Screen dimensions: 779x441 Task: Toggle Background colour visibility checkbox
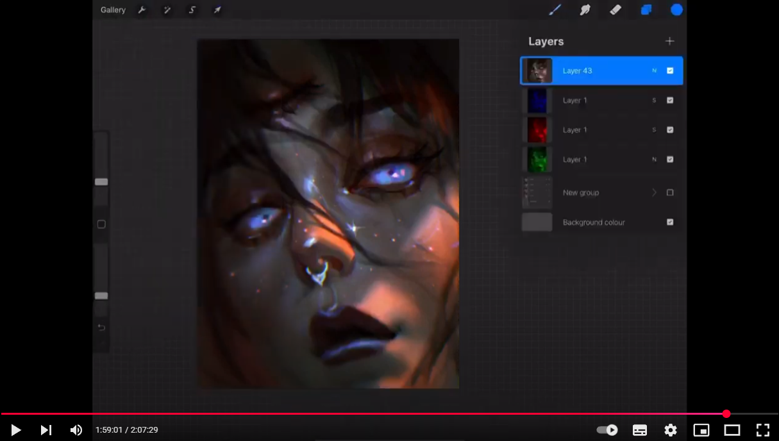[670, 222]
